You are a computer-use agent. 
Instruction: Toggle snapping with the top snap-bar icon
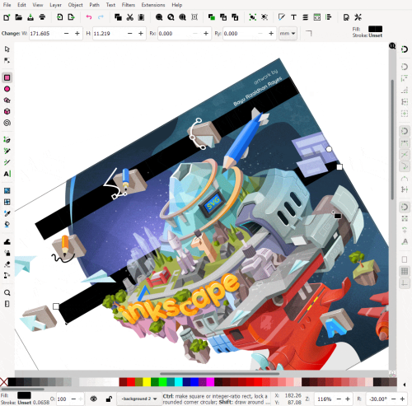(x=405, y=49)
